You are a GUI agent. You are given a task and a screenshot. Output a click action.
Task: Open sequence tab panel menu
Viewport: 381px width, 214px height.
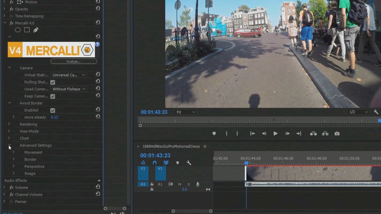pos(205,146)
